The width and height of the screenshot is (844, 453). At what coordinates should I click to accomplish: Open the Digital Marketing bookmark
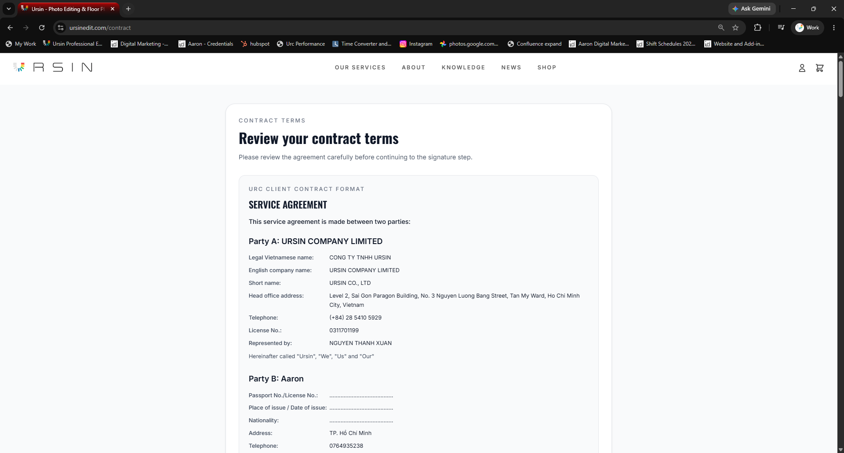click(x=139, y=44)
